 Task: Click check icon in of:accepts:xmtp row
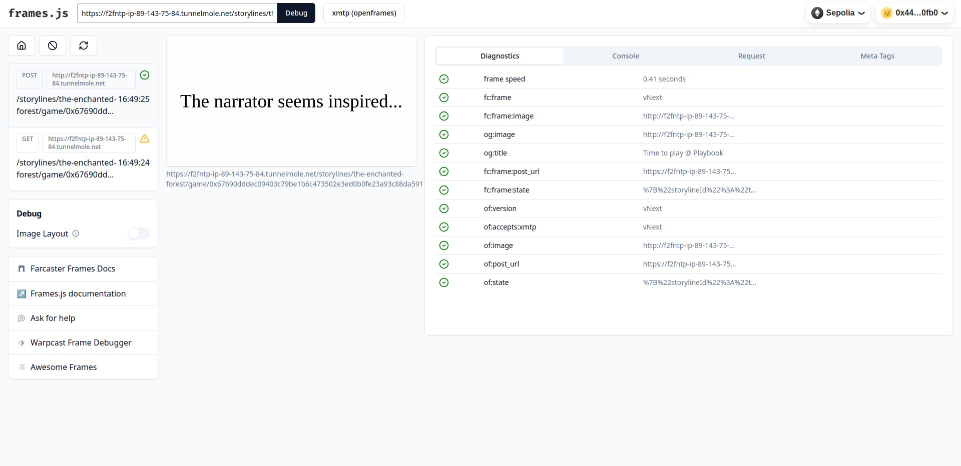pyautogui.click(x=444, y=227)
